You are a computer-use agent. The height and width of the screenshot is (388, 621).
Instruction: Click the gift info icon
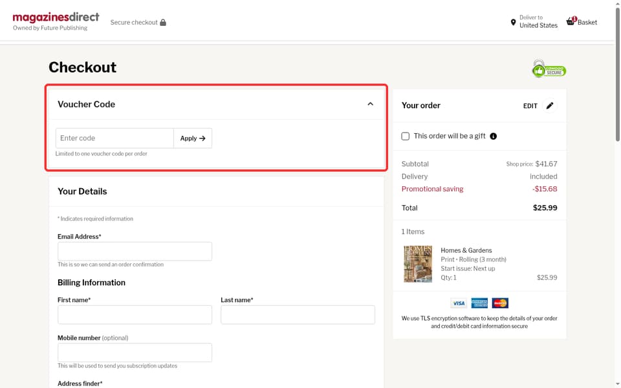coord(493,136)
